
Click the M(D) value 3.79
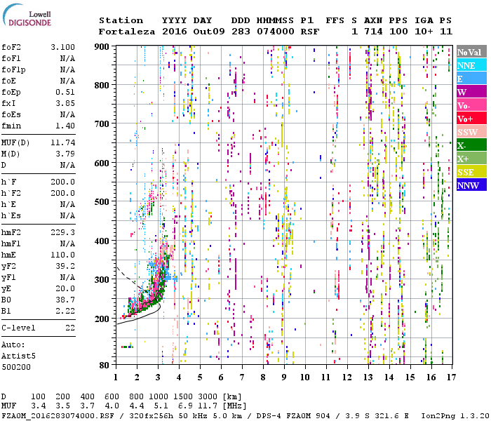coord(65,154)
